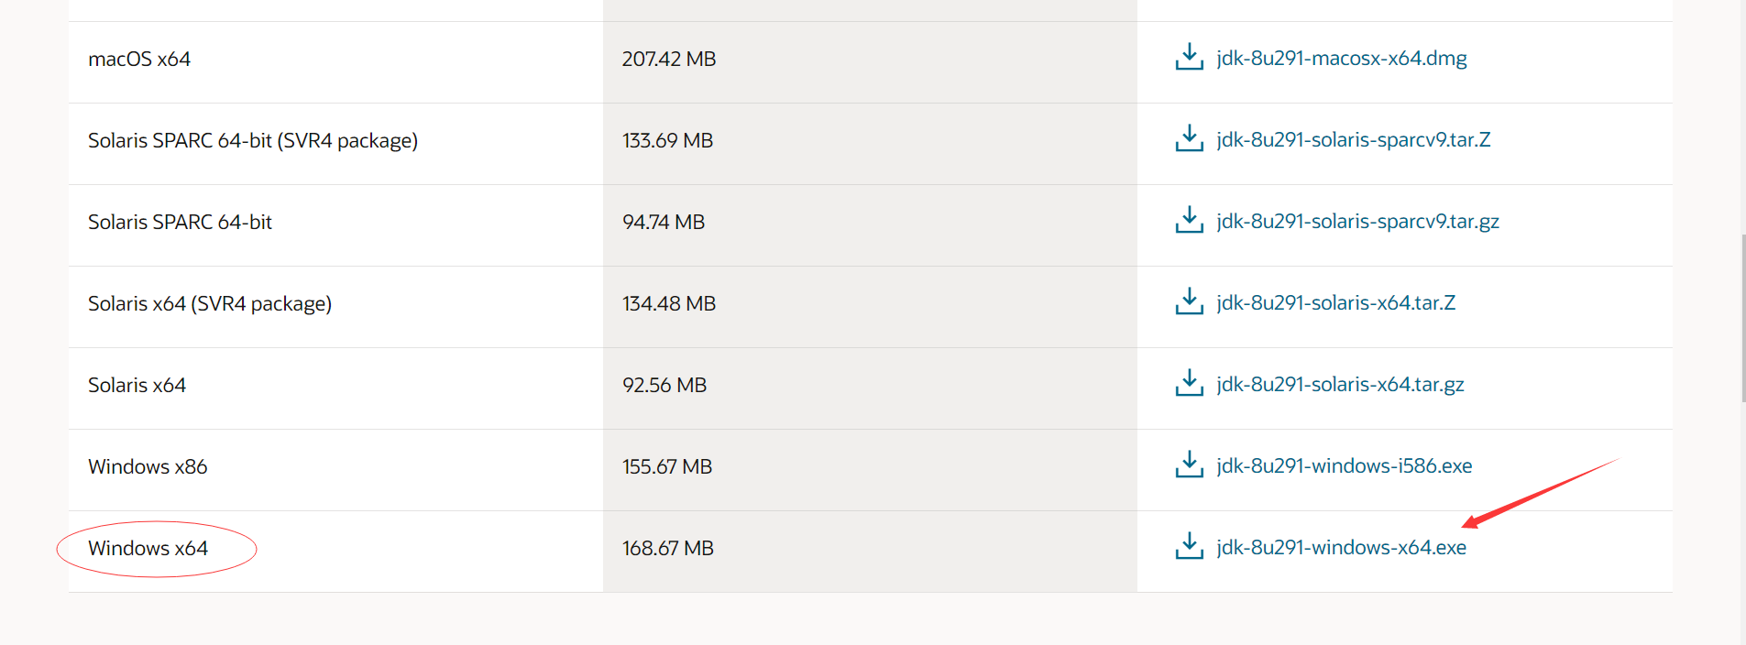The image size is (1746, 645).
Task: Select jdk-8u291-solaris-x64.tar.Z download link
Action: click(x=1335, y=303)
